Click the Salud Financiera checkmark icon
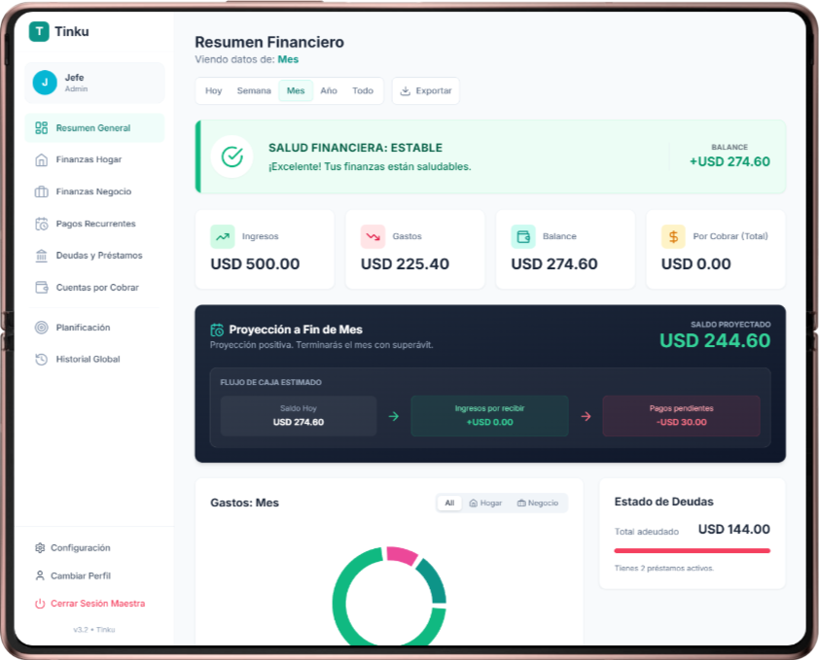The height and width of the screenshot is (660, 819). click(231, 156)
